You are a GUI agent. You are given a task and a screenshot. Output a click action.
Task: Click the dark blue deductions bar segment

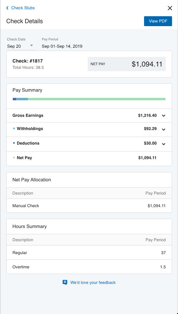15,99
